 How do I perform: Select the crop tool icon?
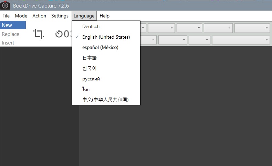point(39,34)
